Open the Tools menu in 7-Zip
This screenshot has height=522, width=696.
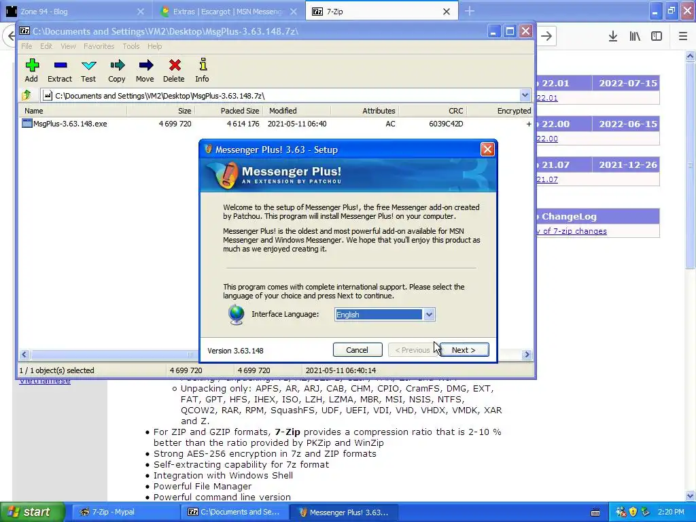point(131,46)
